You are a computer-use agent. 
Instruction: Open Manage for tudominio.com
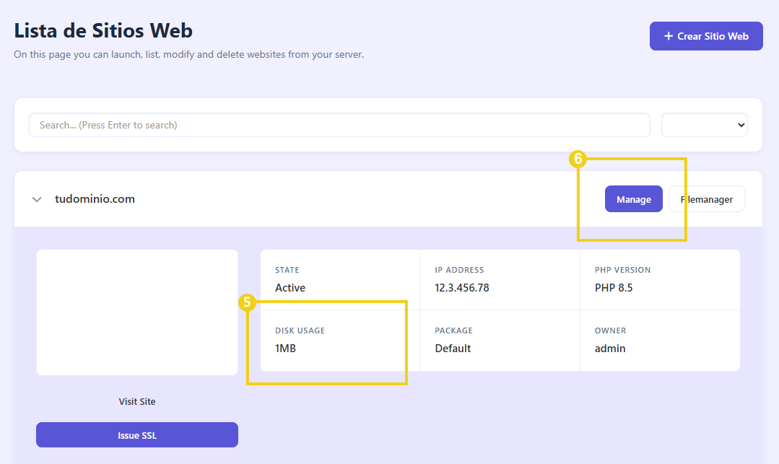633,199
